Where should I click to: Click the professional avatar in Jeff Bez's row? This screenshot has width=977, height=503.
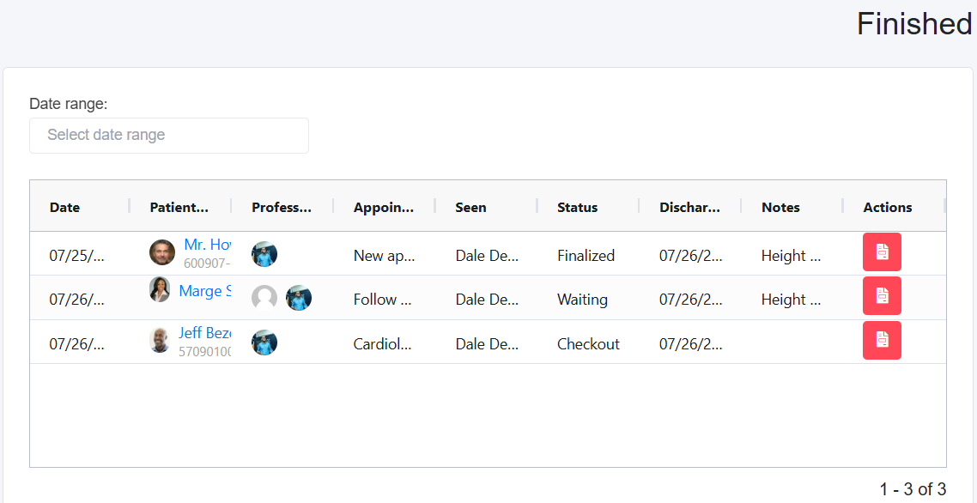pos(264,342)
